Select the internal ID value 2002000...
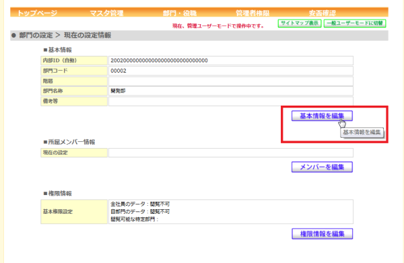 (159, 61)
